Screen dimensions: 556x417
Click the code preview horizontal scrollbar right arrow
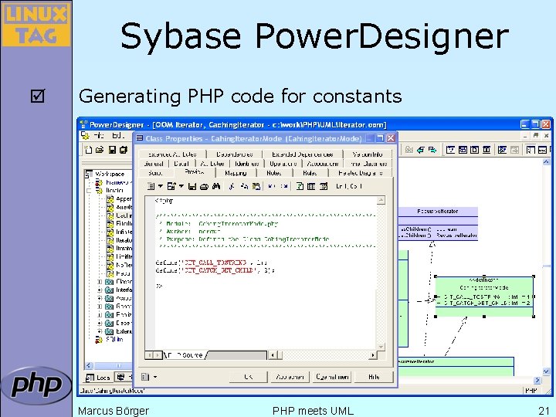pos(372,355)
